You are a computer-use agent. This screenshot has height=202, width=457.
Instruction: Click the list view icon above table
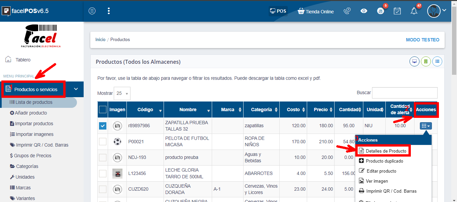437,61
